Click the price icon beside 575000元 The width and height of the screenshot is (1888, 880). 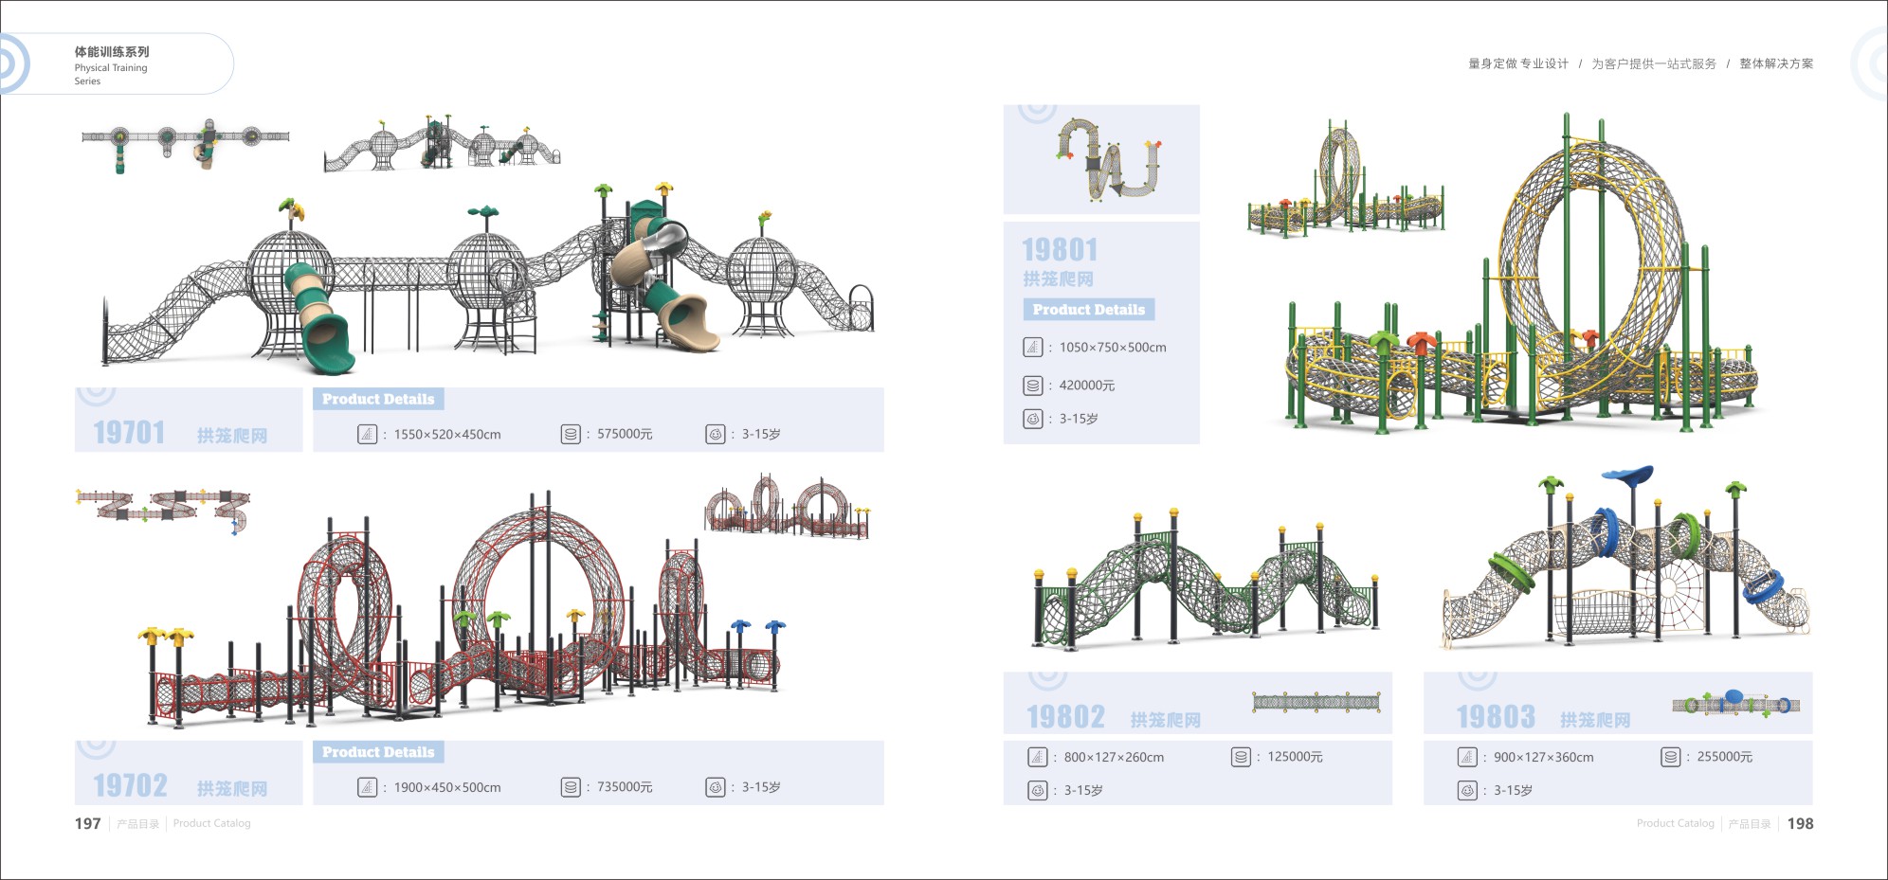click(570, 435)
